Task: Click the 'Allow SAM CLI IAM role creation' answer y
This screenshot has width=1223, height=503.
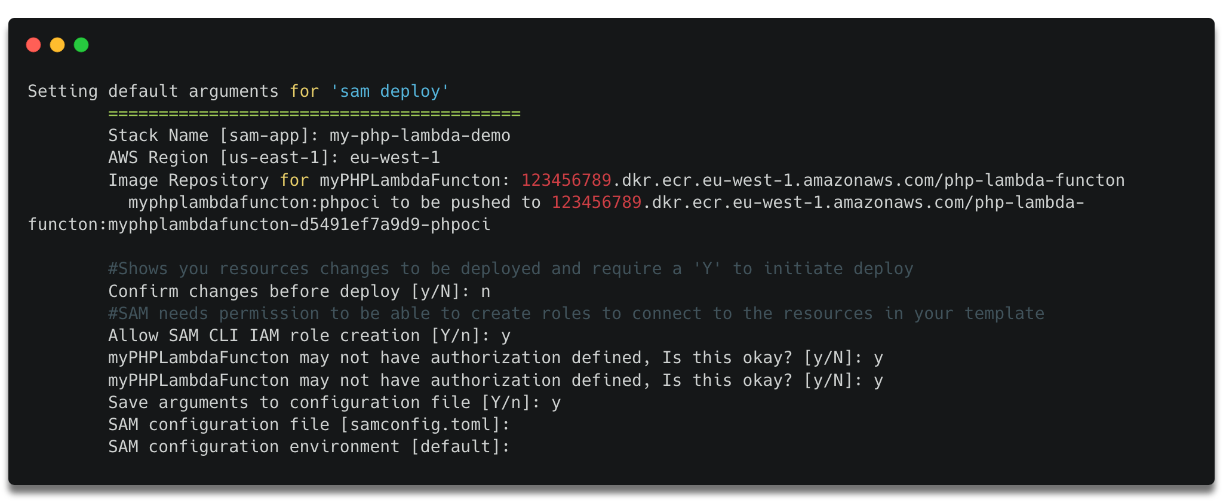Action: tap(506, 337)
